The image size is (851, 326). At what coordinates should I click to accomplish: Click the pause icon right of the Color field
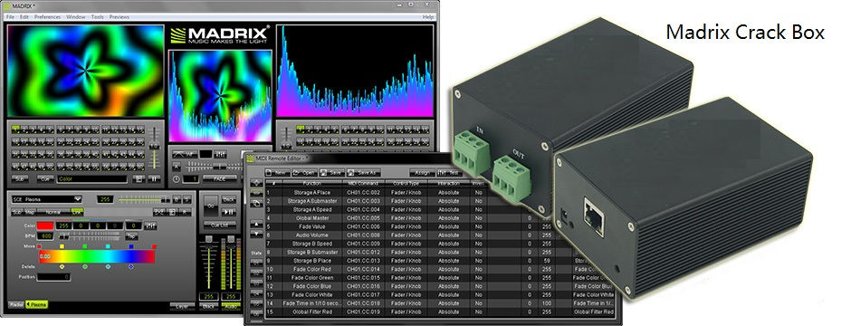point(155,178)
